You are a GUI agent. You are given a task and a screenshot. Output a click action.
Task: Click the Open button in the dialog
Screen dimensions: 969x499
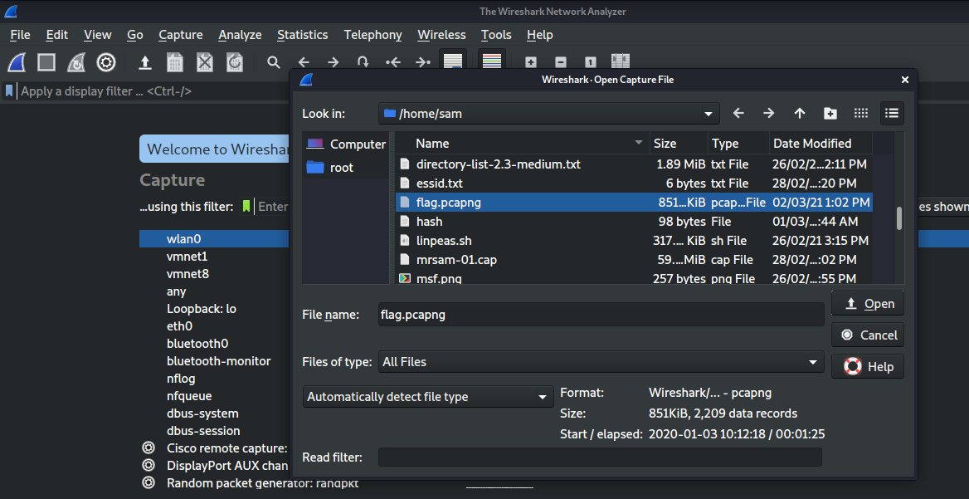pyautogui.click(x=868, y=304)
